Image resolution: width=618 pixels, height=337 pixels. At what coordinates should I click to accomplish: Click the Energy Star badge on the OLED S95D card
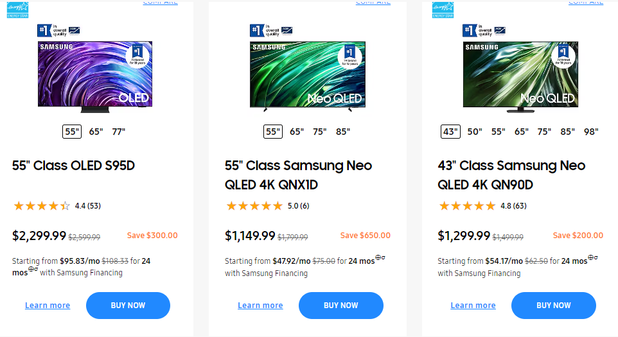(x=17, y=10)
